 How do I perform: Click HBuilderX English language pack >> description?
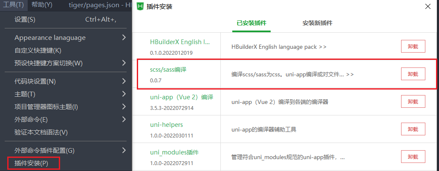[279, 47]
